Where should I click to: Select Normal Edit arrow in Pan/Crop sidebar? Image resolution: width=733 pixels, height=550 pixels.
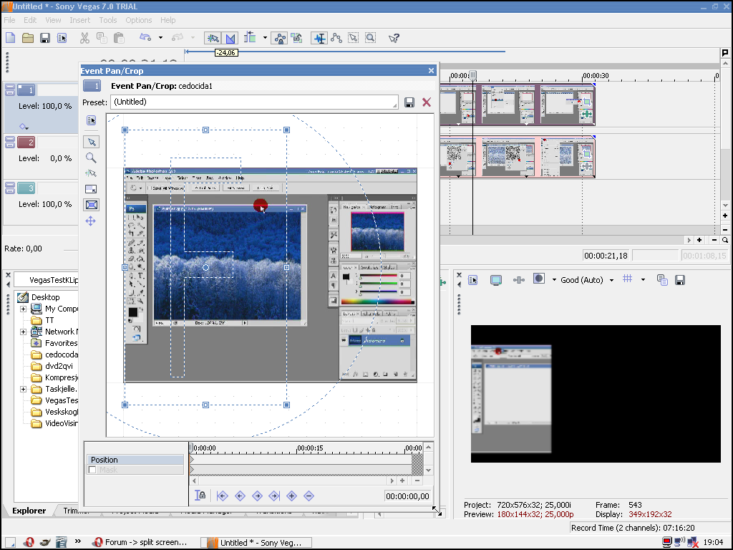click(x=91, y=142)
